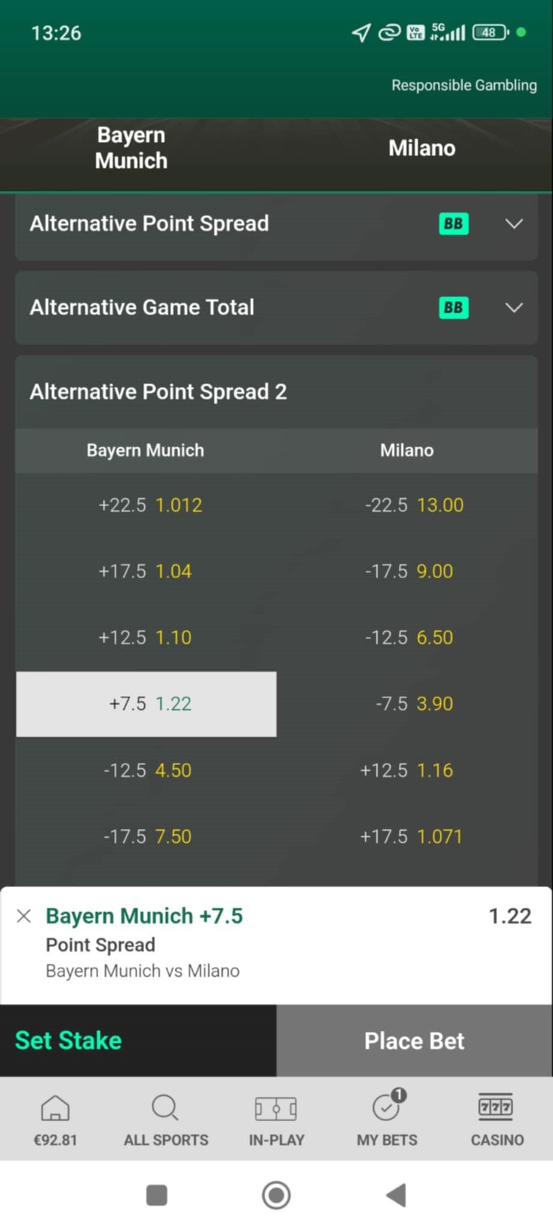The height and width of the screenshot is (1230, 553).
Task: Open Responsible Gambling link
Action: [464, 85]
